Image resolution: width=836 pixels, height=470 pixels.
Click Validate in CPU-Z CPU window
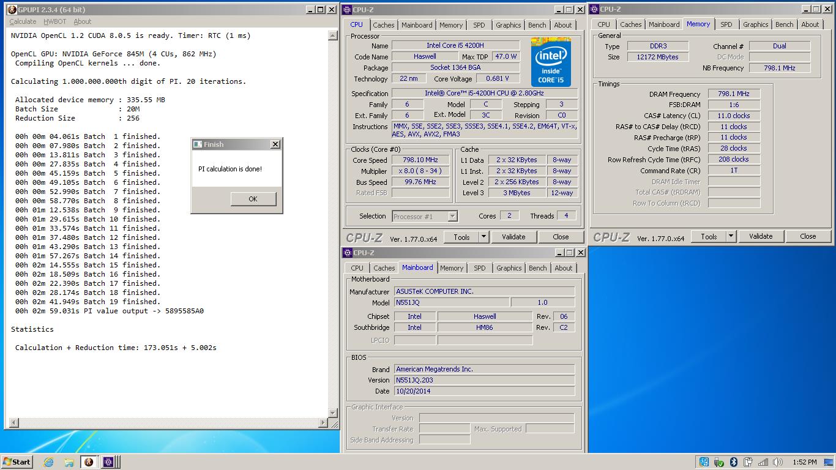point(513,237)
